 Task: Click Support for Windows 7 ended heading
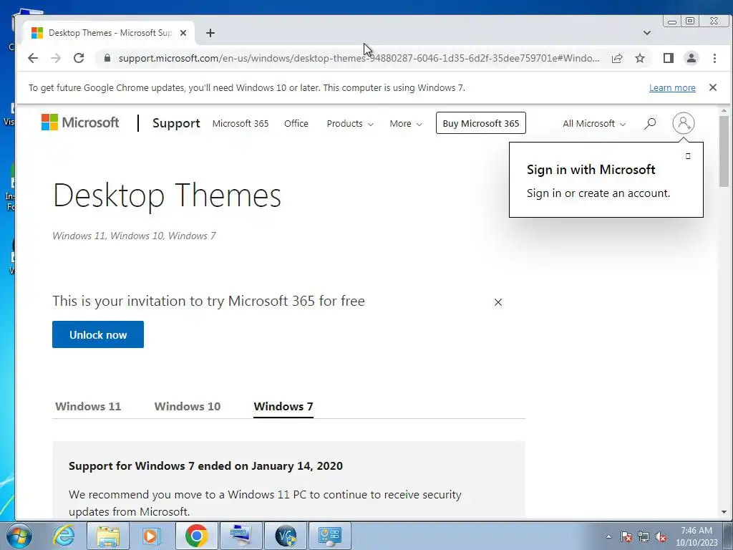205,465
